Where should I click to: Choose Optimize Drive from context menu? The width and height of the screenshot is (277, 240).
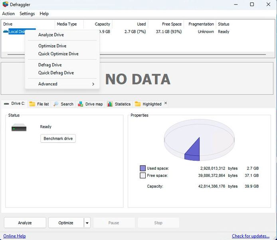[62, 46]
